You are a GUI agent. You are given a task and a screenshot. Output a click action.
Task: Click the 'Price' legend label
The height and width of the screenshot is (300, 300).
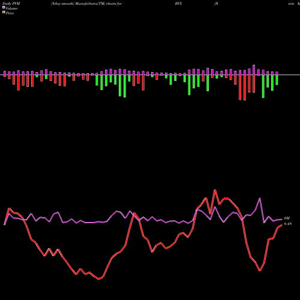click(10, 13)
